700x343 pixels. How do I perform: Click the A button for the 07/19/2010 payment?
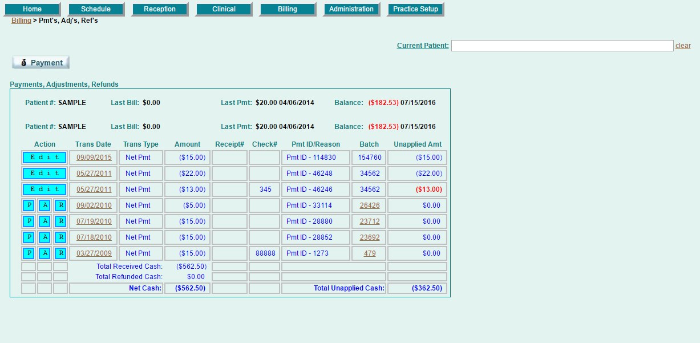click(x=44, y=221)
